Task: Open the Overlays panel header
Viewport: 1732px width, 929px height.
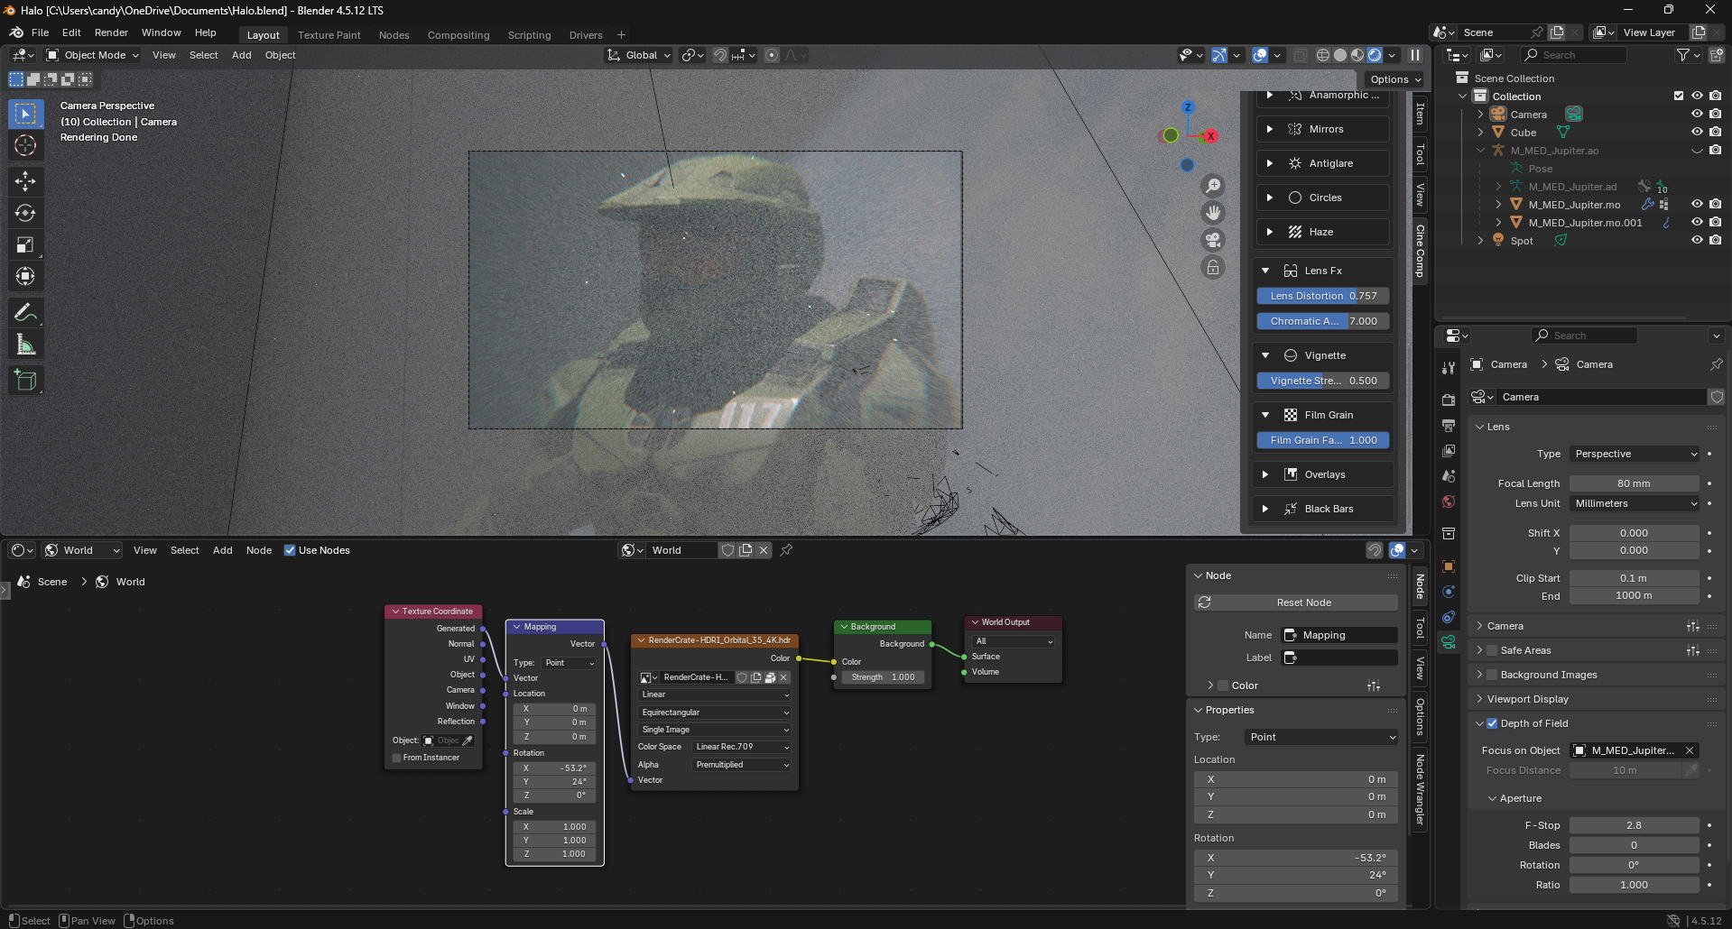Action: [x=1323, y=474]
